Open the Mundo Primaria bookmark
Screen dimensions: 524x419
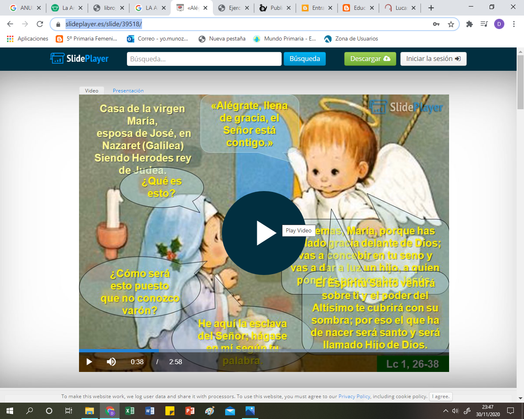tap(285, 39)
